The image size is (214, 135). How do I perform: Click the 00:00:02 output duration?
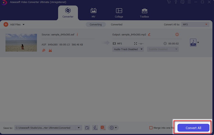(x=173, y=44)
